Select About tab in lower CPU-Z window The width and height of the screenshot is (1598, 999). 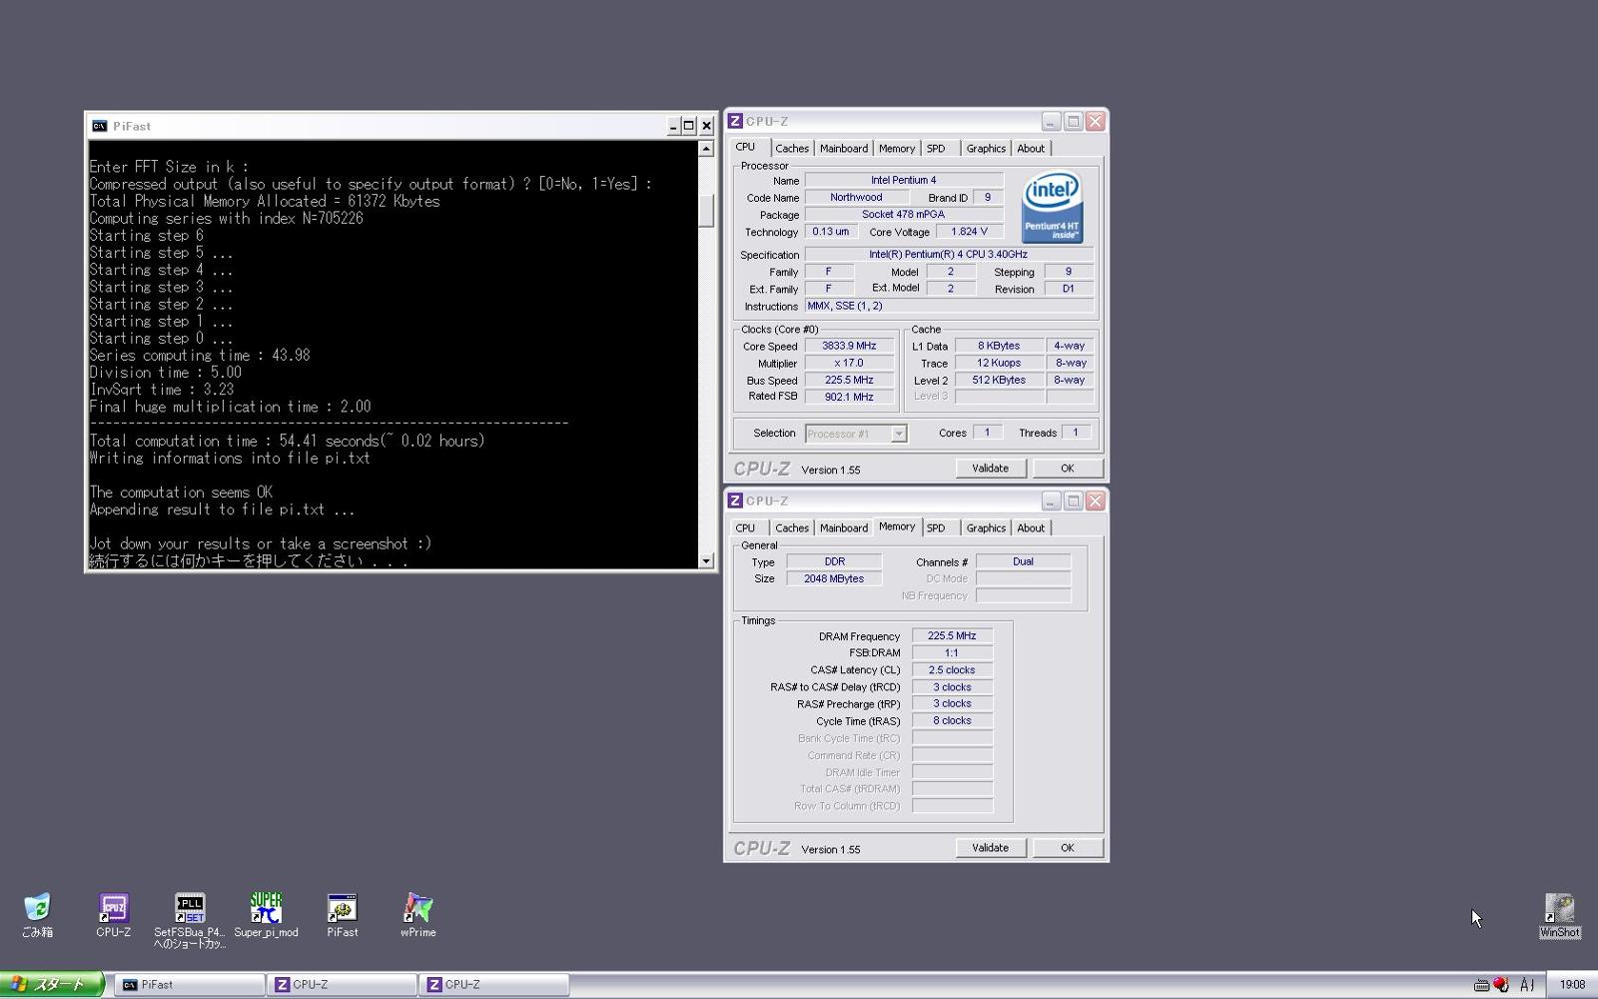click(x=1031, y=528)
